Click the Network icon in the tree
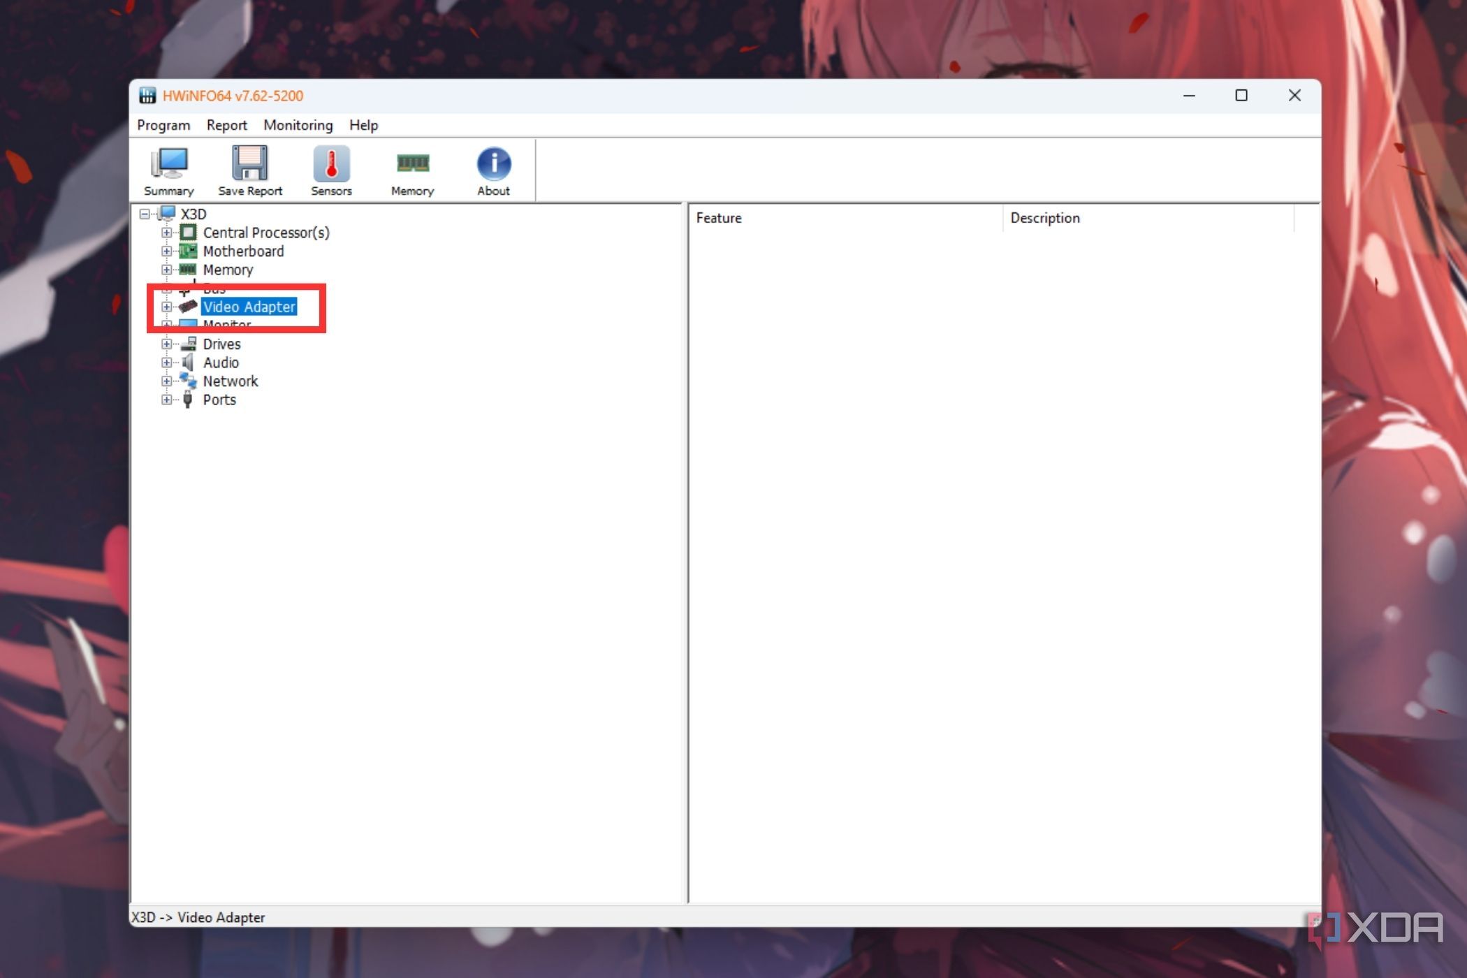The image size is (1467, 978). [x=188, y=381]
